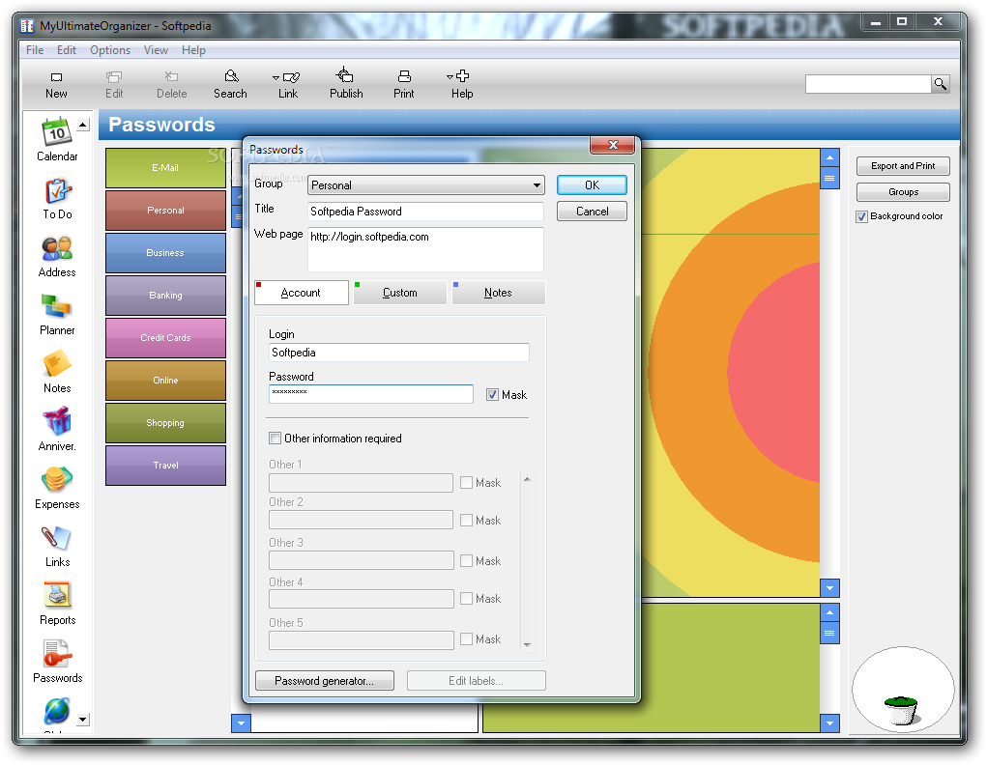Toggle Mask checkbox for Other 3

(x=467, y=560)
